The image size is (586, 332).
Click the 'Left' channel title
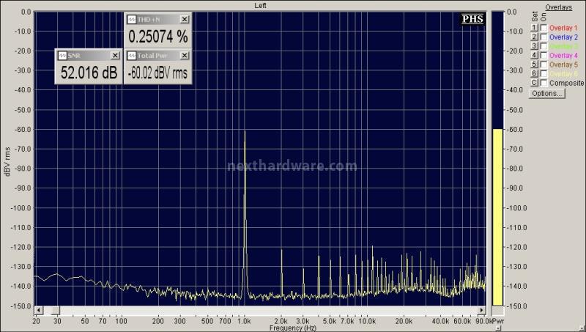(x=261, y=5)
